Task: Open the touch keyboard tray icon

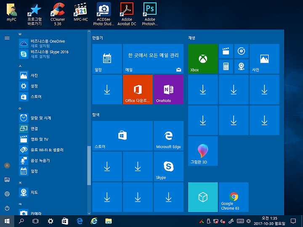Action: (240, 221)
